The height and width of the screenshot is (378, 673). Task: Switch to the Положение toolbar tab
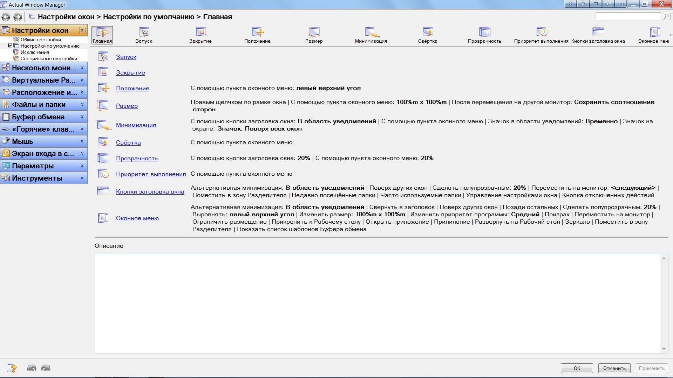257,35
